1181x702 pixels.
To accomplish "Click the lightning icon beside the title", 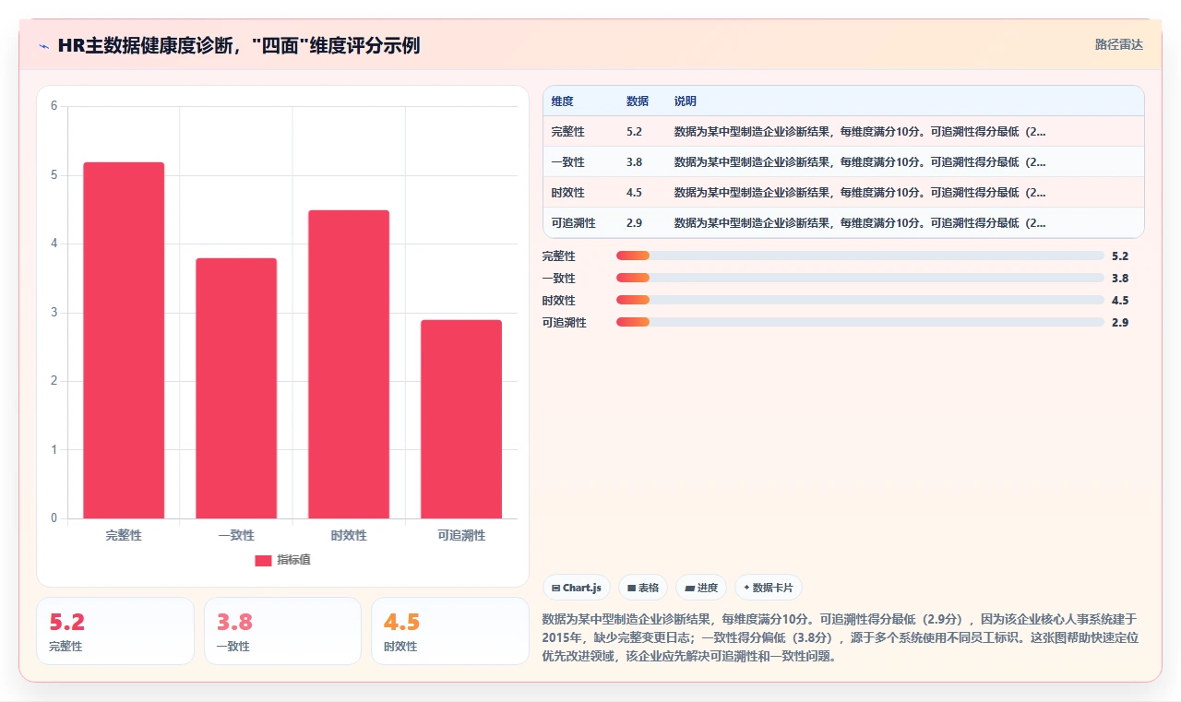I will (x=44, y=46).
